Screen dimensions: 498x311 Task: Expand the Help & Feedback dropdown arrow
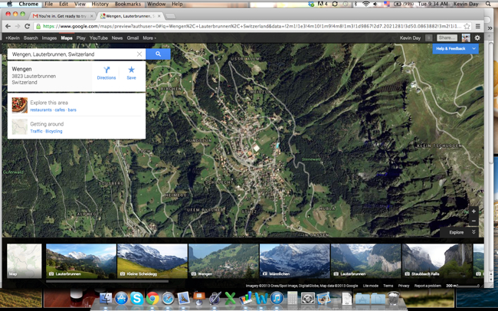[473, 48]
